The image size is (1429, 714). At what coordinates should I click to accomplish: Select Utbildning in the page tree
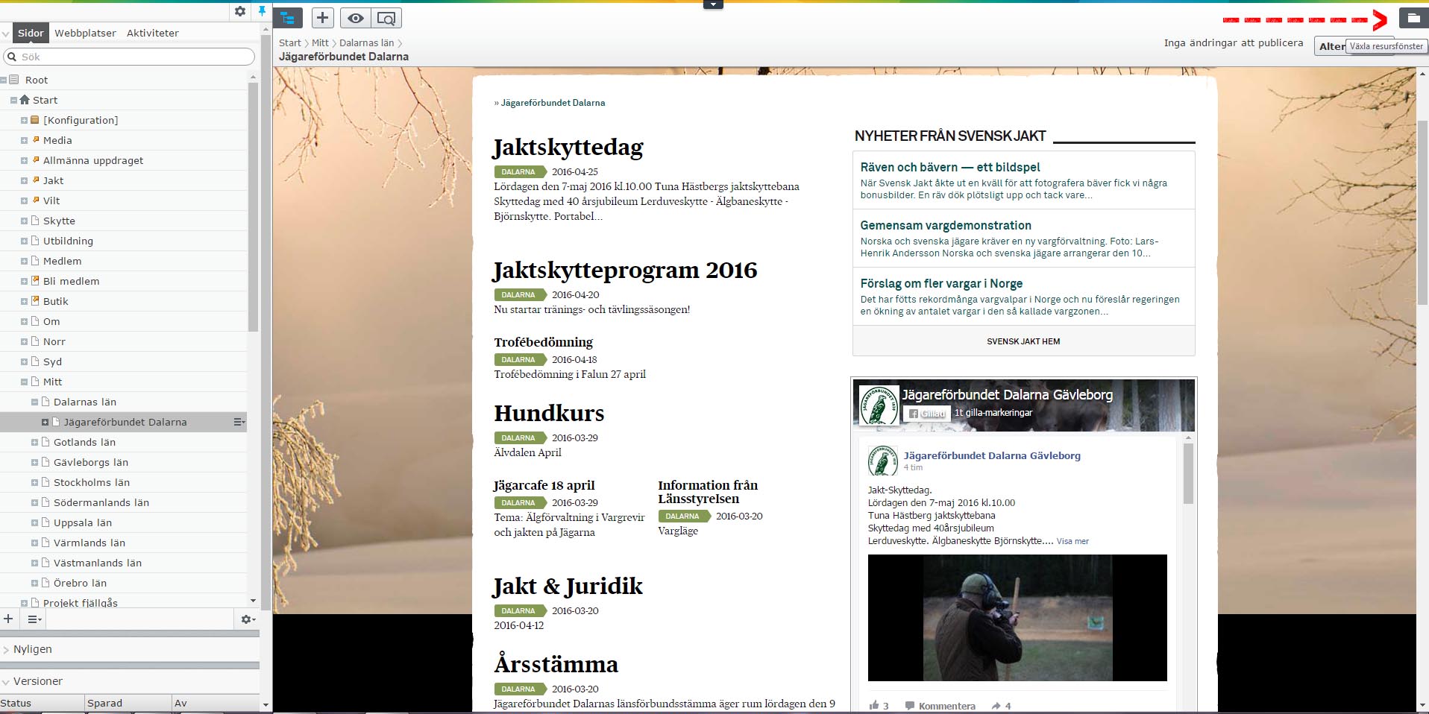[x=68, y=241]
